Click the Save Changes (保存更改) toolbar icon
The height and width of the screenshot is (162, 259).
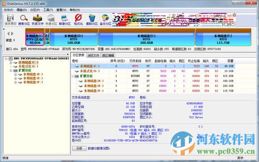[x=10, y=20]
